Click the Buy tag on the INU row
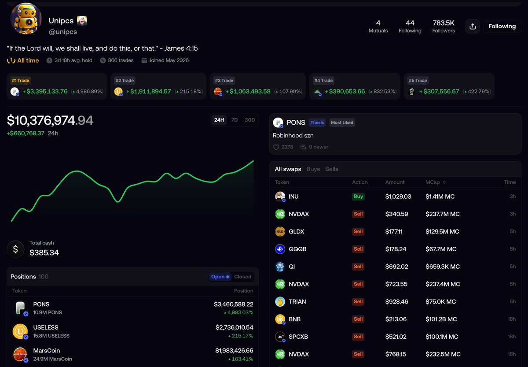 (x=358, y=196)
